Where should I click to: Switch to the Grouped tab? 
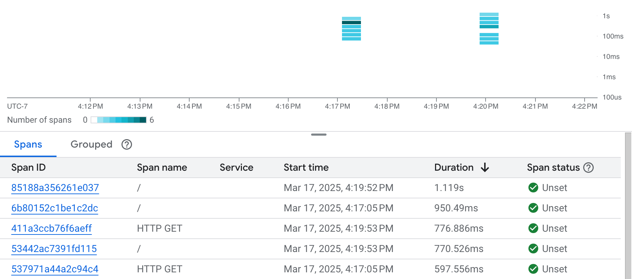[x=91, y=144]
